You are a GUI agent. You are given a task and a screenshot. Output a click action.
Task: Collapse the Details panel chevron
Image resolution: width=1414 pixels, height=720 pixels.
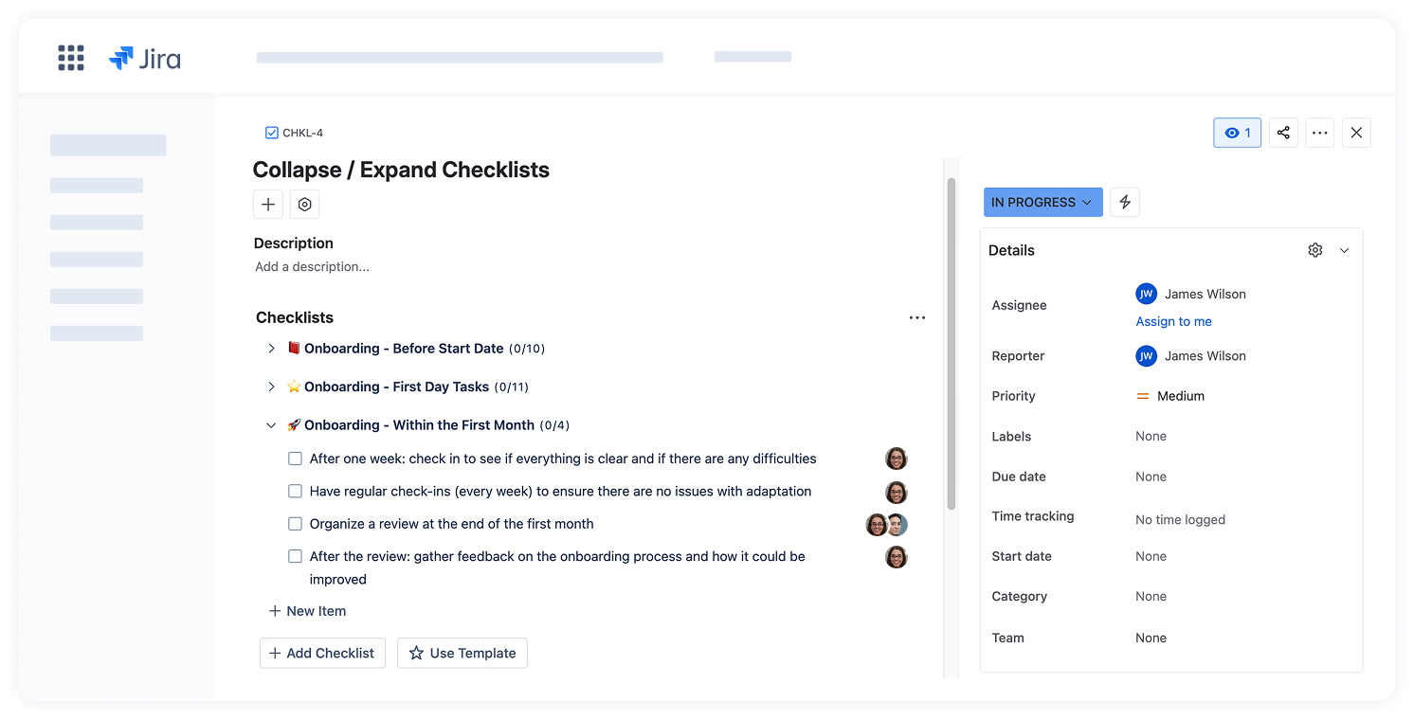point(1344,250)
